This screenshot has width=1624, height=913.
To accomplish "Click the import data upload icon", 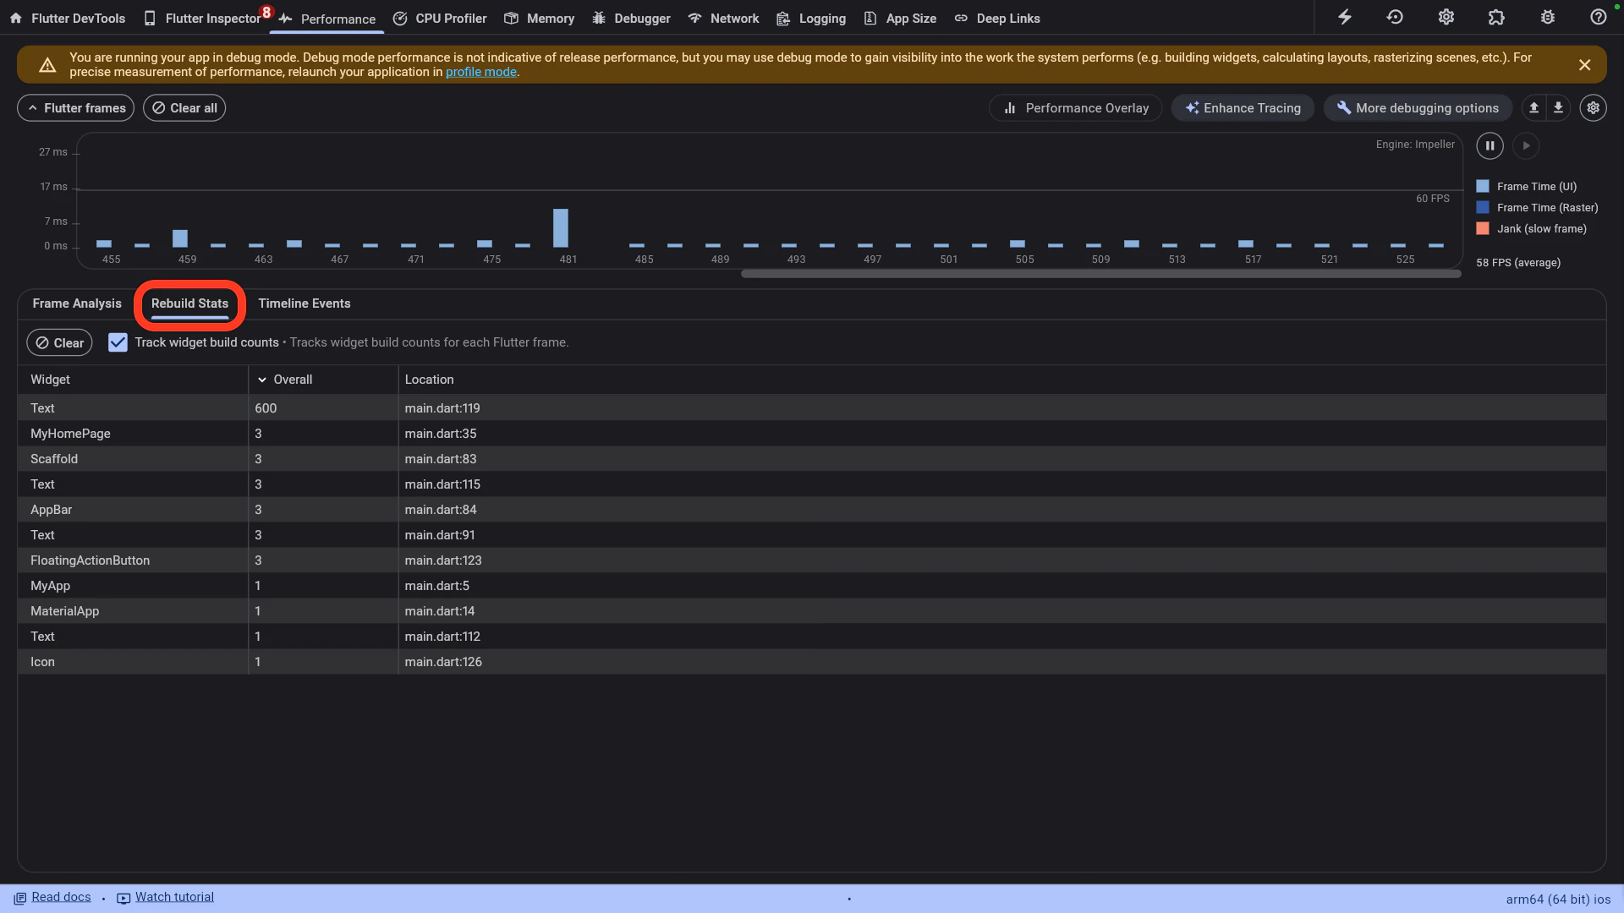I will pos(1533,107).
